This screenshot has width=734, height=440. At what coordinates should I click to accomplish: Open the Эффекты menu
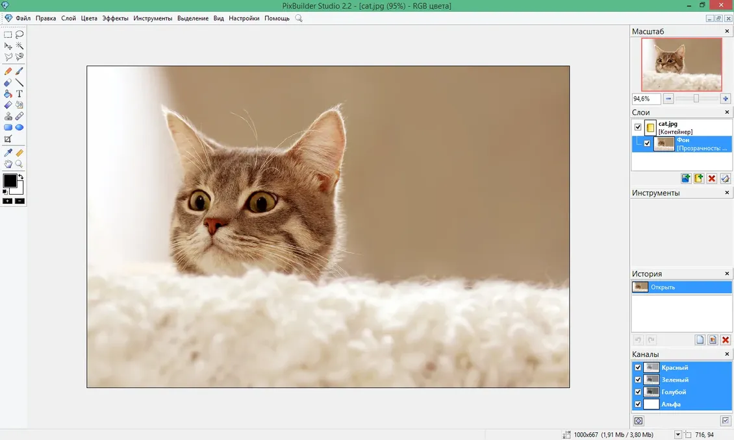115,18
